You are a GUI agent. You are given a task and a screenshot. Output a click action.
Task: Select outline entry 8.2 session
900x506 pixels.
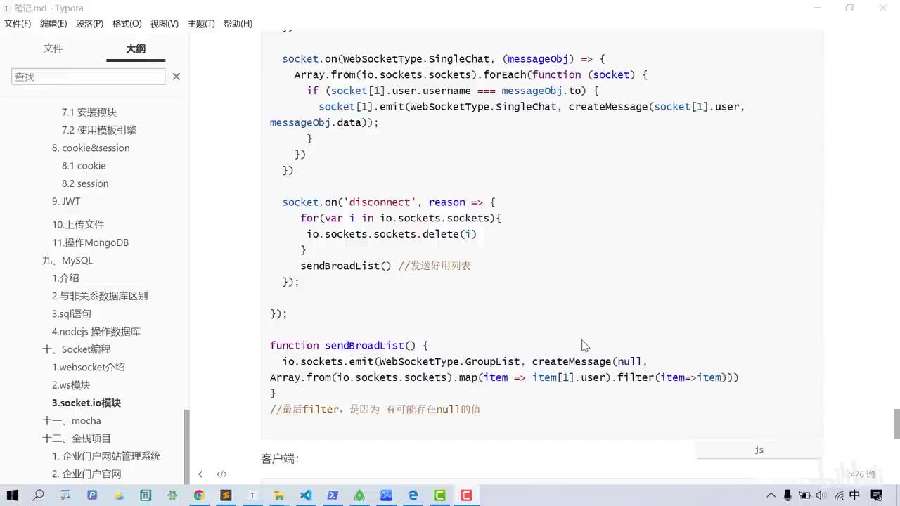click(x=85, y=183)
